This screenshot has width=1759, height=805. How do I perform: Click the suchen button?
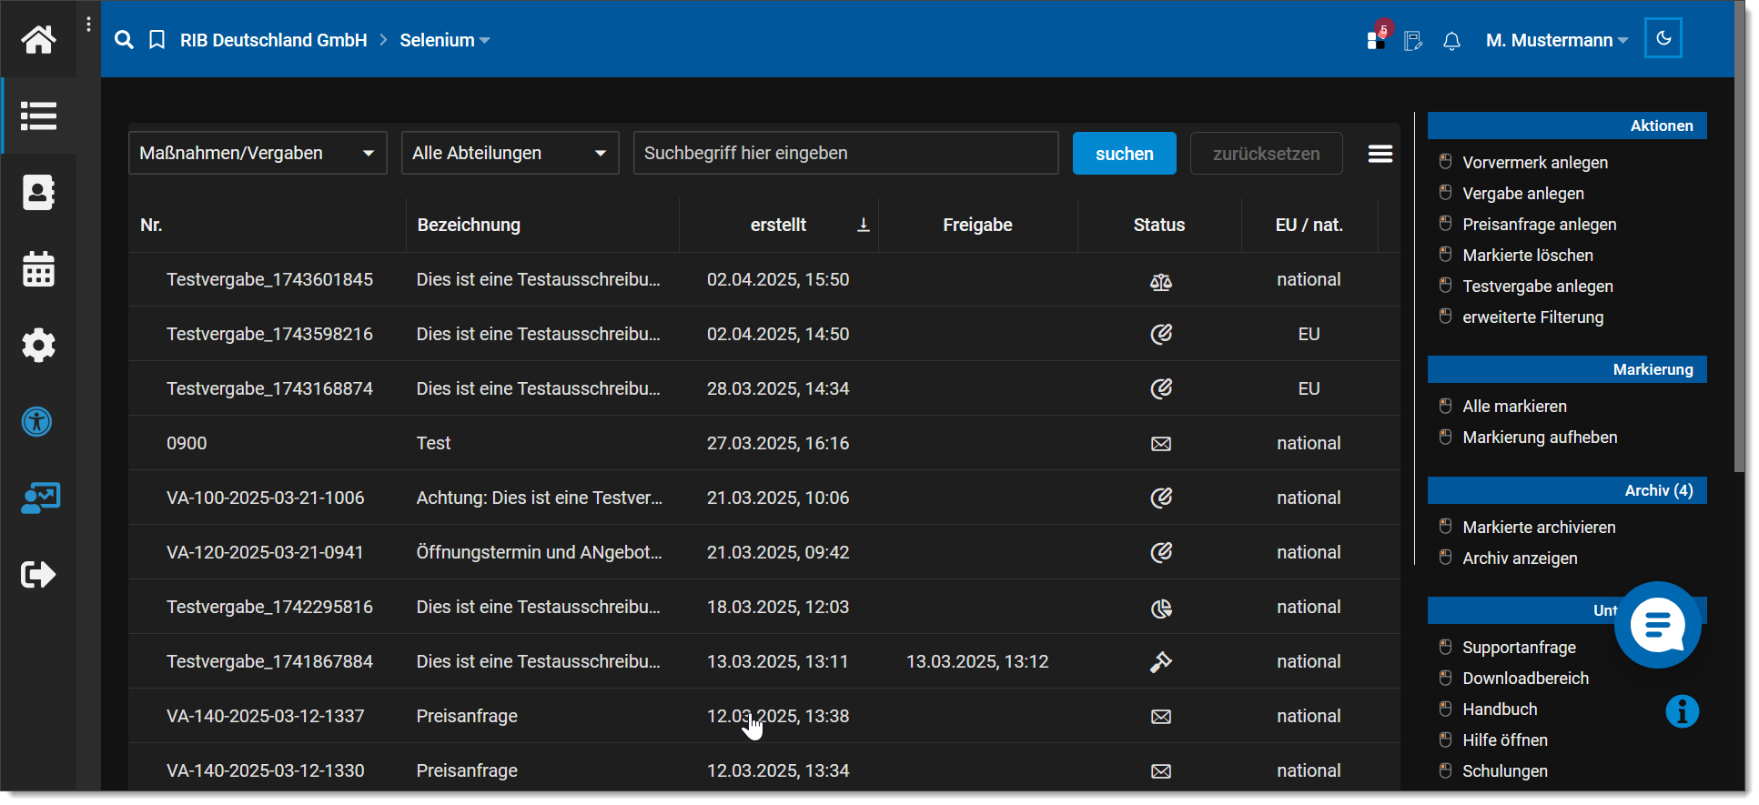click(x=1124, y=154)
